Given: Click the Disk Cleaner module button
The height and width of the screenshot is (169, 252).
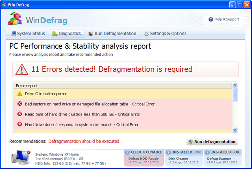Looking at the screenshot, I should click(184, 158).
